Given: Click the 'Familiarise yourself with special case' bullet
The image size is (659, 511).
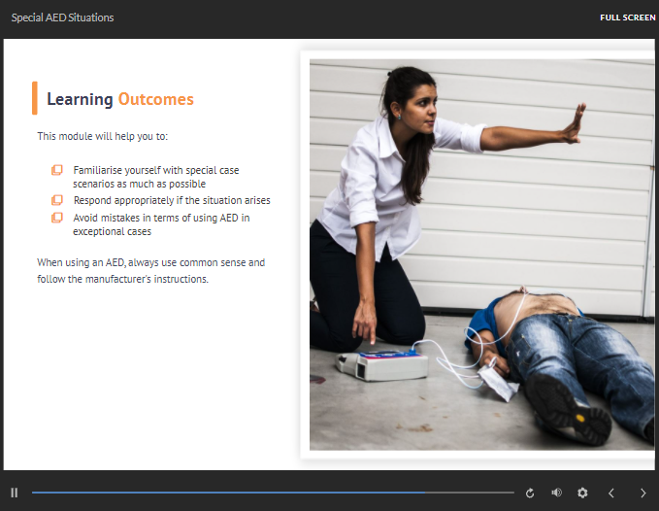Looking at the screenshot, I should (x=156, y=177).
